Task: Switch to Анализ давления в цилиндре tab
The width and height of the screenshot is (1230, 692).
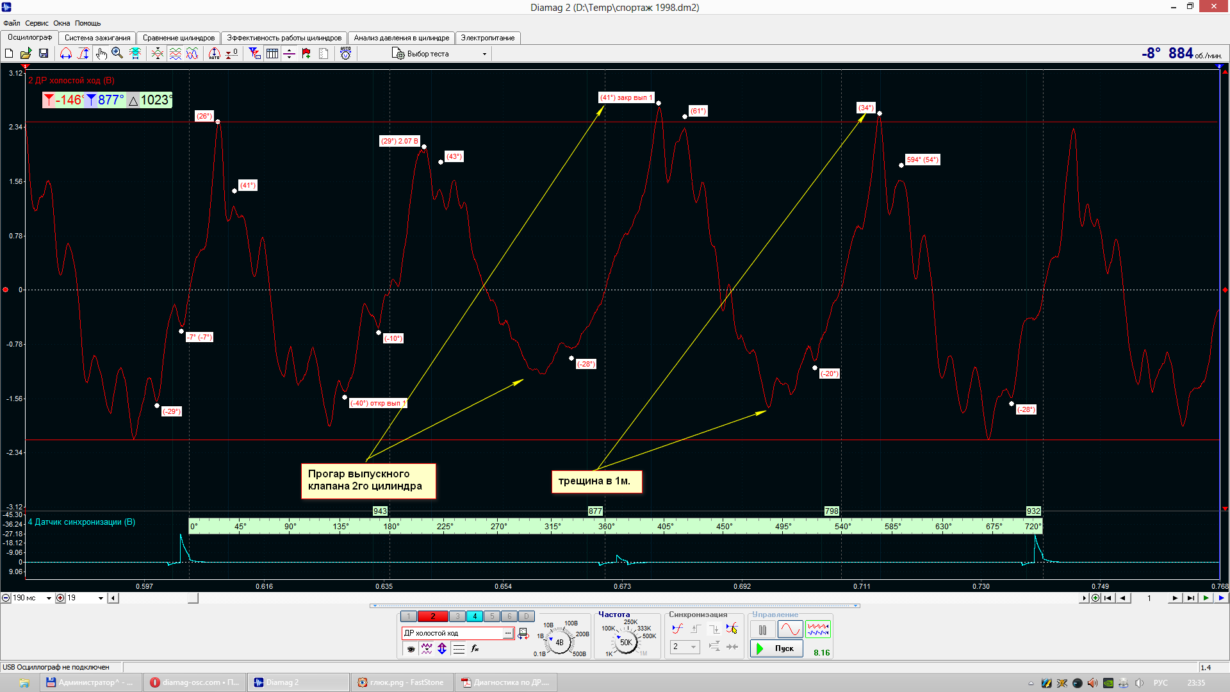Action: 402,38
